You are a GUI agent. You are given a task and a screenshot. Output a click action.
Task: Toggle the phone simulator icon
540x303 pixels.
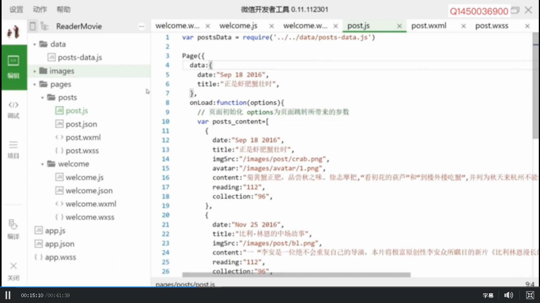pyautogui.click(x=33, y=26)
